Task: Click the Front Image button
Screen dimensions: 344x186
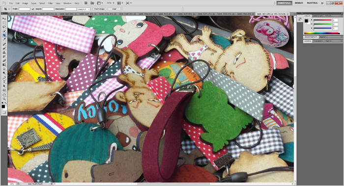Action: coord(99,9)
